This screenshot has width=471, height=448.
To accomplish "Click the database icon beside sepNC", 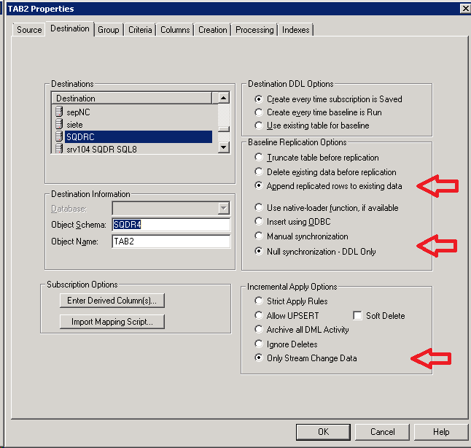I will tap(59, 112).
